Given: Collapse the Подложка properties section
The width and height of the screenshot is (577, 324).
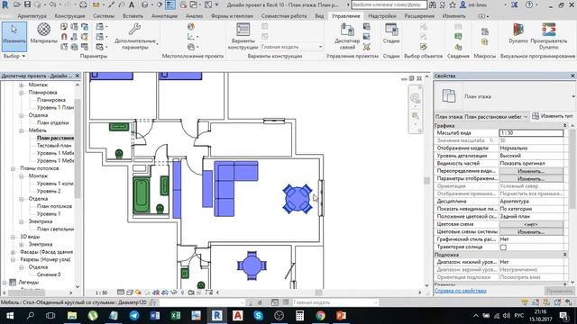Looking at the screenshot, I should pyautogui.click(x=564, y=255).
